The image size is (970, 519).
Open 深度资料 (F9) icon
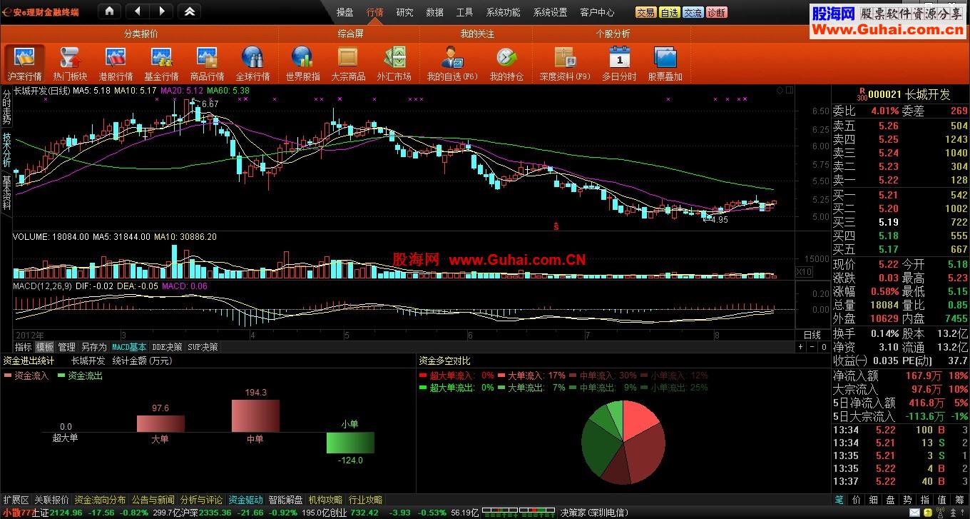(565, 64)
